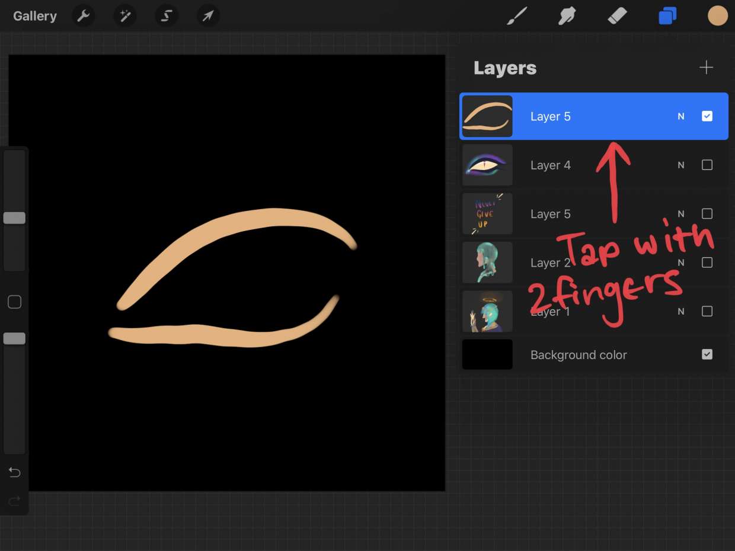Uncheck the Background color visibility checkbox
The height and width of the screenshot is (551, 735).
[x=707, y=354]
